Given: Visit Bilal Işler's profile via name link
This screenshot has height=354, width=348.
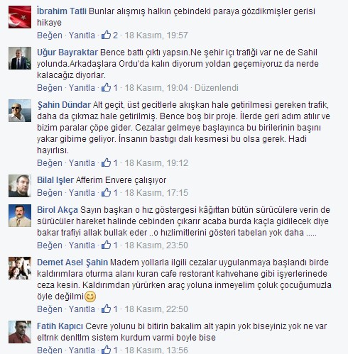Looking at the screenshot, I should click(55, 180).
